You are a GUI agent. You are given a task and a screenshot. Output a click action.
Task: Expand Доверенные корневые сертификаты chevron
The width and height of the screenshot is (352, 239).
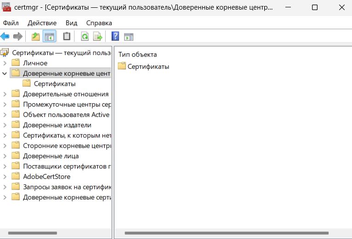[x=5, y=197]
